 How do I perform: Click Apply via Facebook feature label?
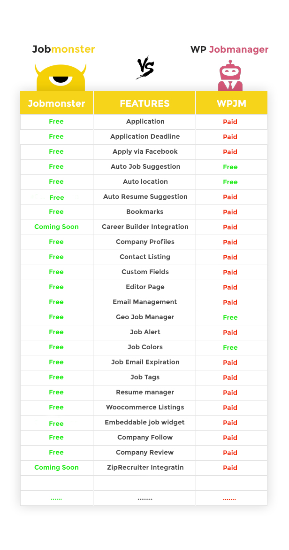tap(145, 151)
